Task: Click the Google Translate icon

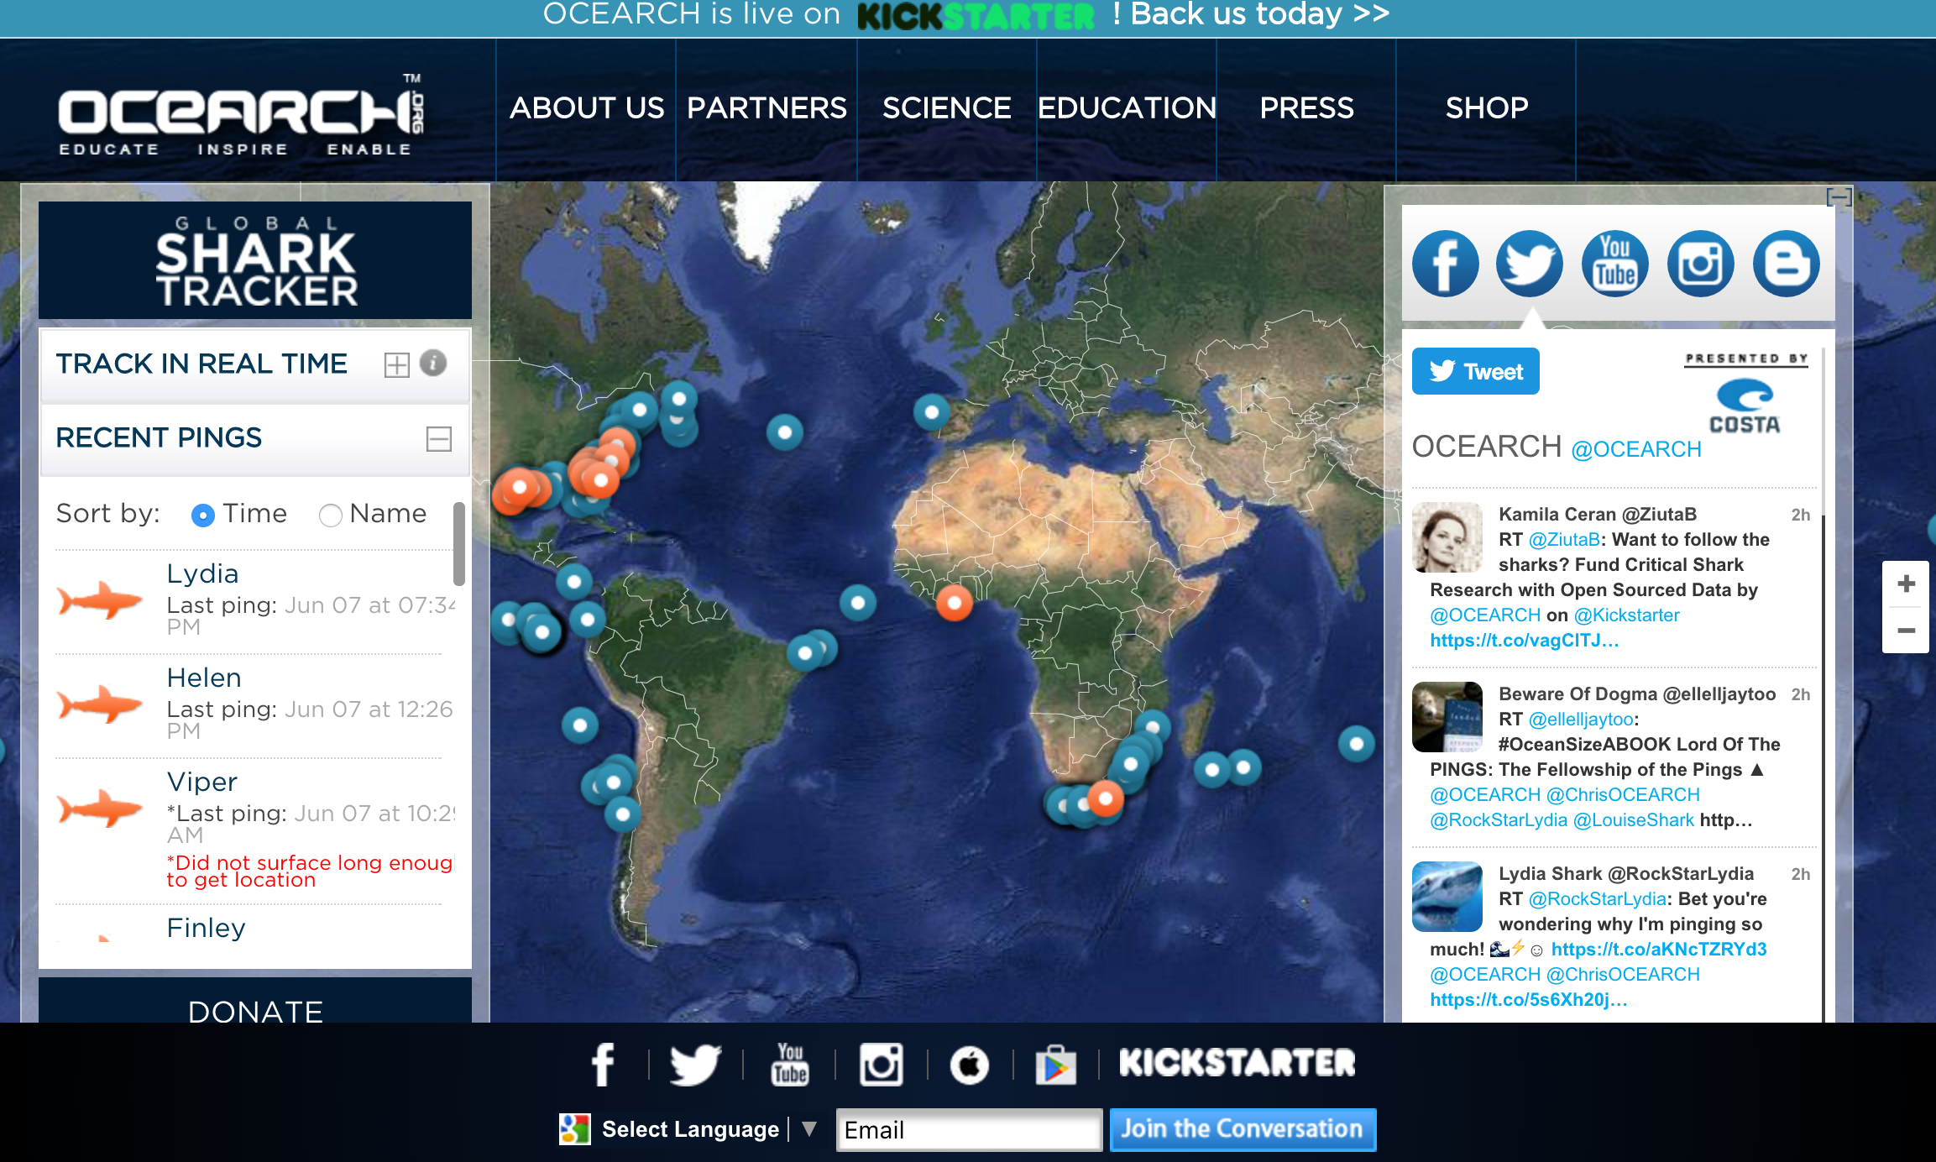Action: click(x=575, y=1129)
